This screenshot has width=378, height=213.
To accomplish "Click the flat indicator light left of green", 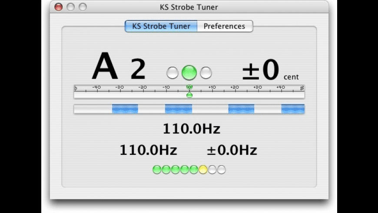I will click(x=172, y=73).
